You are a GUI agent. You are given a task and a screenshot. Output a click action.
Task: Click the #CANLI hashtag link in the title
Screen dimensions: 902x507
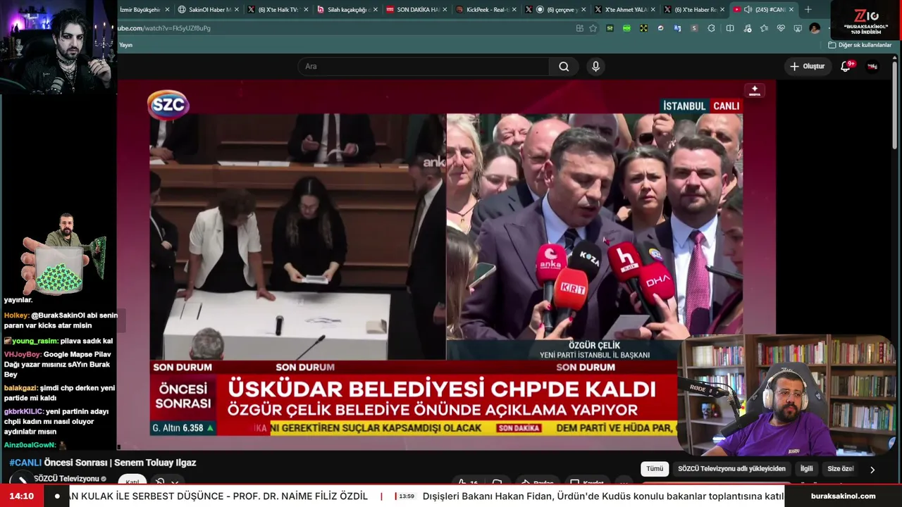coord(25,463)
